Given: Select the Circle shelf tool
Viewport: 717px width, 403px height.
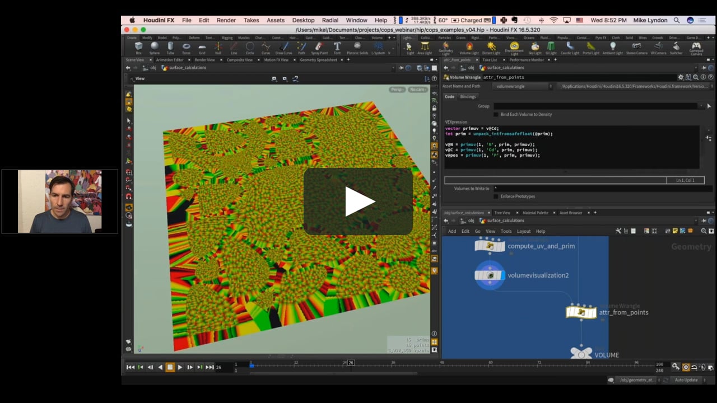Looking at the screenshot, I should [x=250, y=48].
